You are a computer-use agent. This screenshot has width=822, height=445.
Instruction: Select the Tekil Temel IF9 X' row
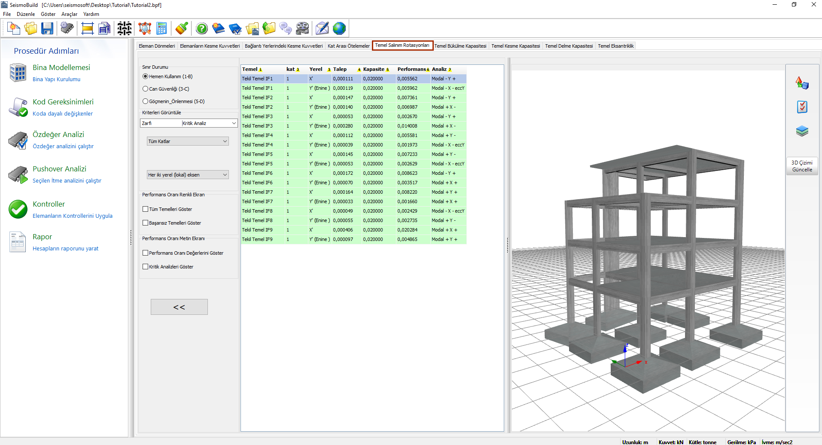tap(353, 230)
